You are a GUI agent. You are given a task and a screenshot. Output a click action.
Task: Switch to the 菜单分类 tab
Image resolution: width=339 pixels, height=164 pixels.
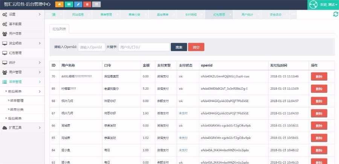(x=134, y=15)
